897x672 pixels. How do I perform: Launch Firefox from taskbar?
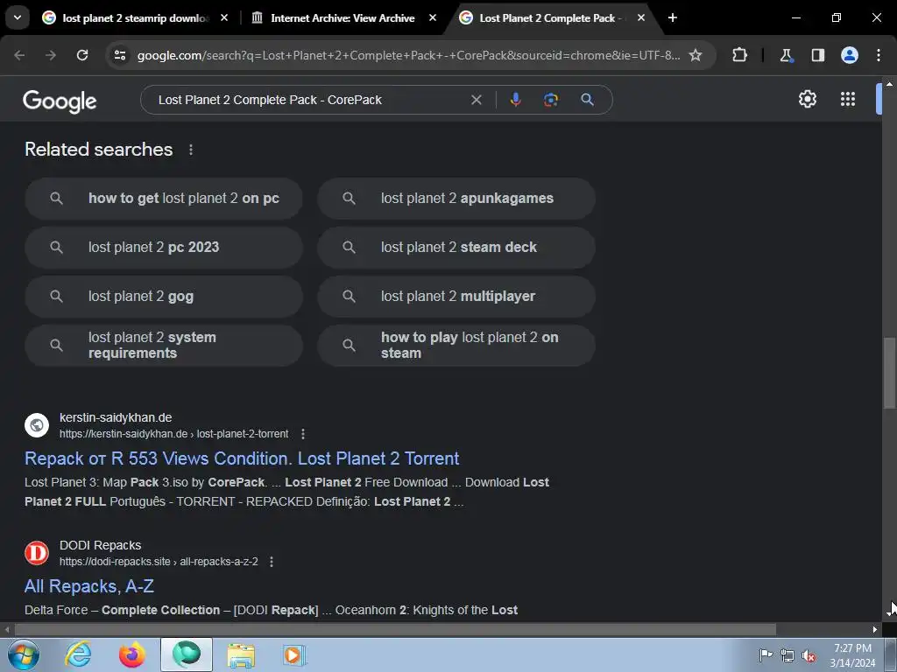(x=132, y=654)
